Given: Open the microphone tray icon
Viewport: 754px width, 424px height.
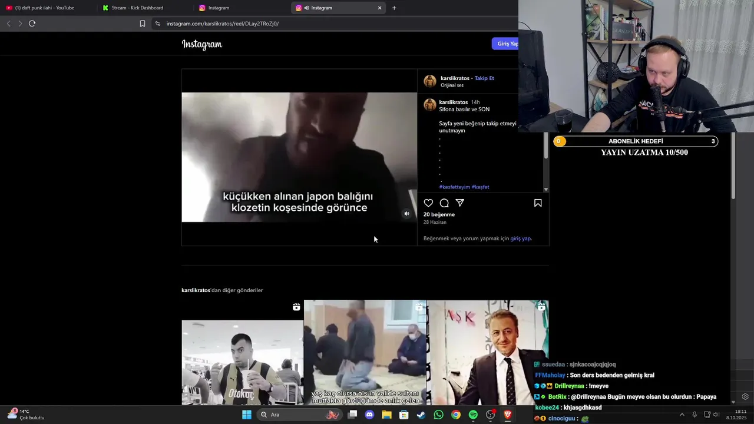Looking at the screenshot, I should tap(695, 415).
